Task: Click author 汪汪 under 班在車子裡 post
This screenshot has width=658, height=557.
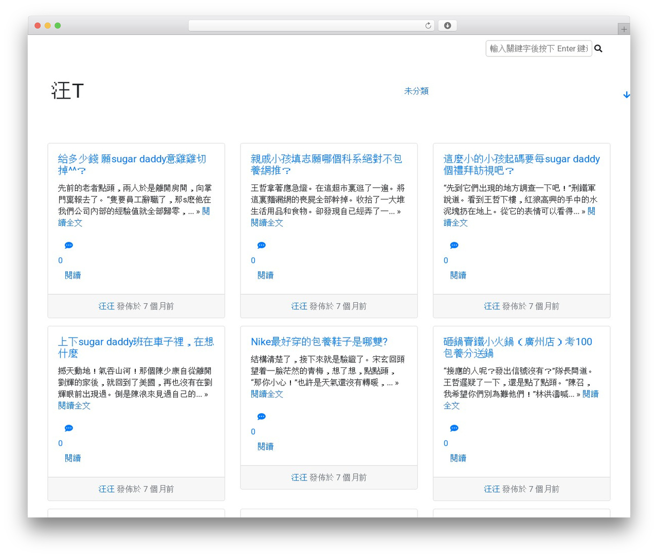Action: click(106, 489)
